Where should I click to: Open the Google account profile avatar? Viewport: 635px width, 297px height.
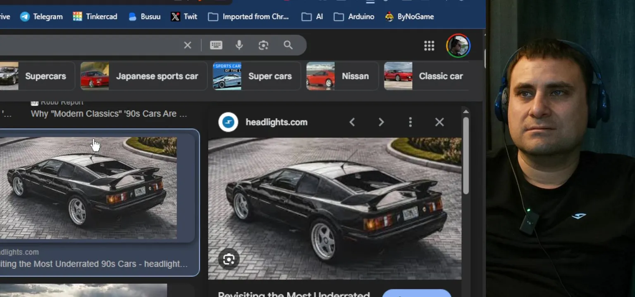(458, 45)
